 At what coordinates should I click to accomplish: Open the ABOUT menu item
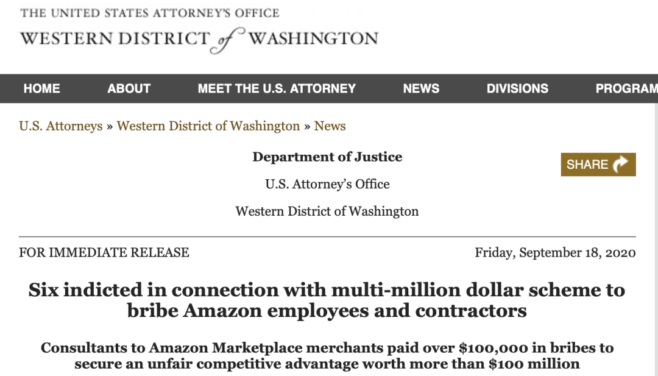coord(129,88)
